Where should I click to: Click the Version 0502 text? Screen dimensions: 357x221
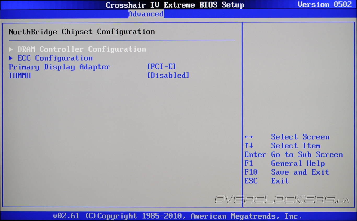point(325,5)
